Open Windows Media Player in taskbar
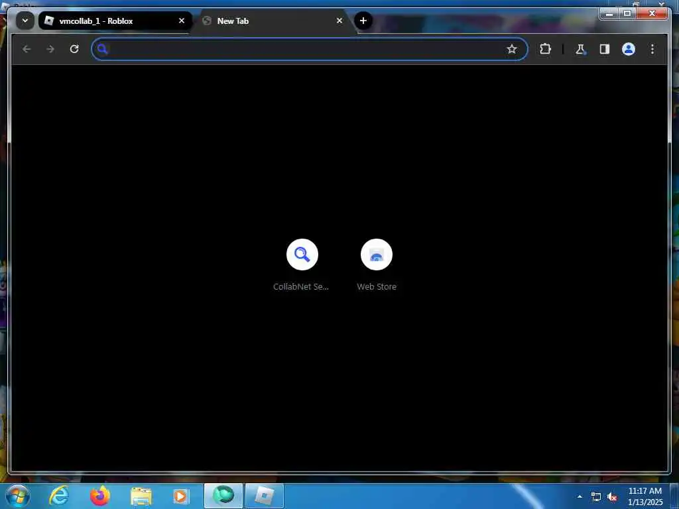Image resolution: width=679 pixels, height=509 pixels. [x=180, y=496]
